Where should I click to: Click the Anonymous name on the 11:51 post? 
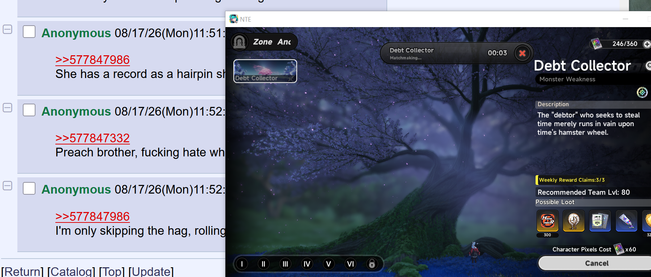pos(76,33)
